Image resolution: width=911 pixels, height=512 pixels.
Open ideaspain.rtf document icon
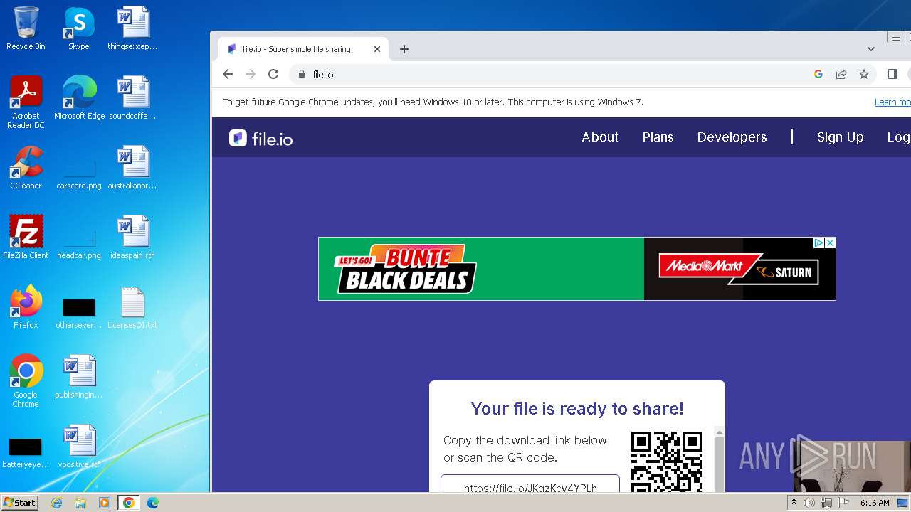pos(132,238)
